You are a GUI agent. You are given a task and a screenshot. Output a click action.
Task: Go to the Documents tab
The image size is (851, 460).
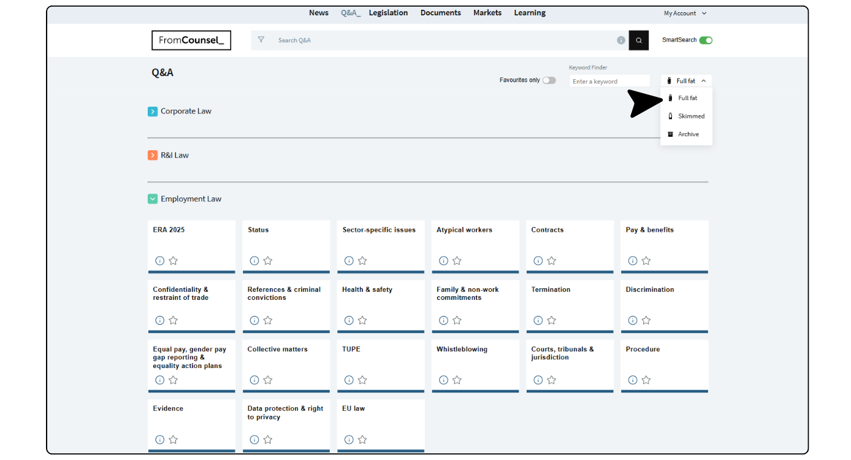point(441,13)
